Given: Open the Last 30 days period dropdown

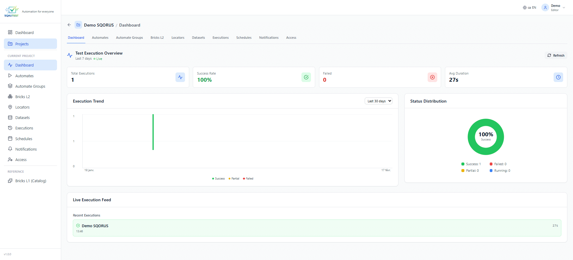Looking at the screenshot, I should click(378, 101).
